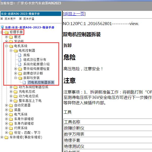Collapse the 拆卸与安装 node

coord(15,78)
